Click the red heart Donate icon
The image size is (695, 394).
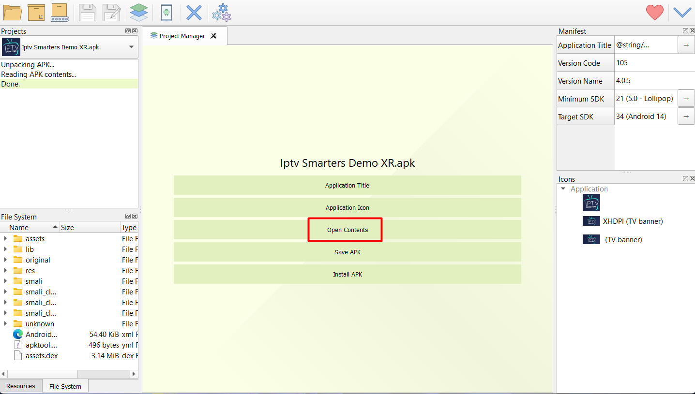pyautogui.click(x=655, y=13)
